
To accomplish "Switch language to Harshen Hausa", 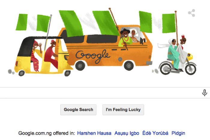I will click(94, 133).
